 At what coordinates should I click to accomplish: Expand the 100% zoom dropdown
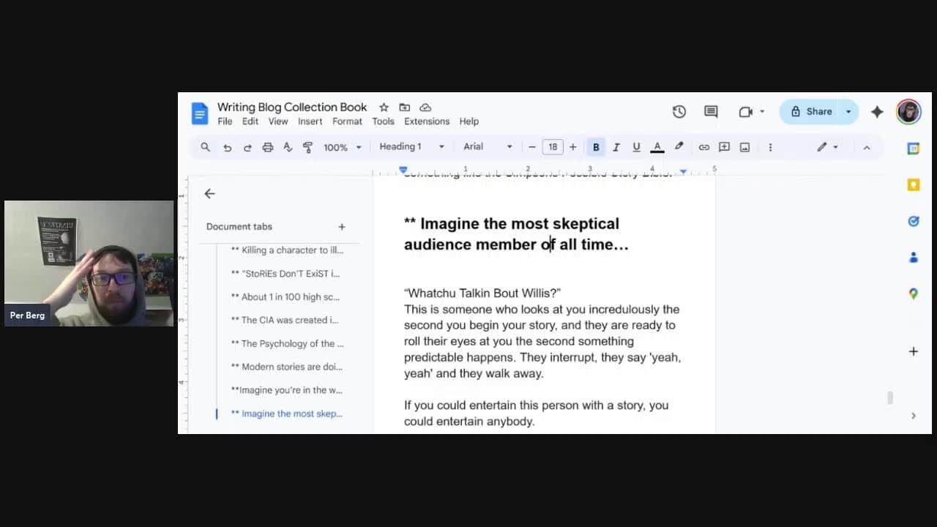(x=343, y=147)
